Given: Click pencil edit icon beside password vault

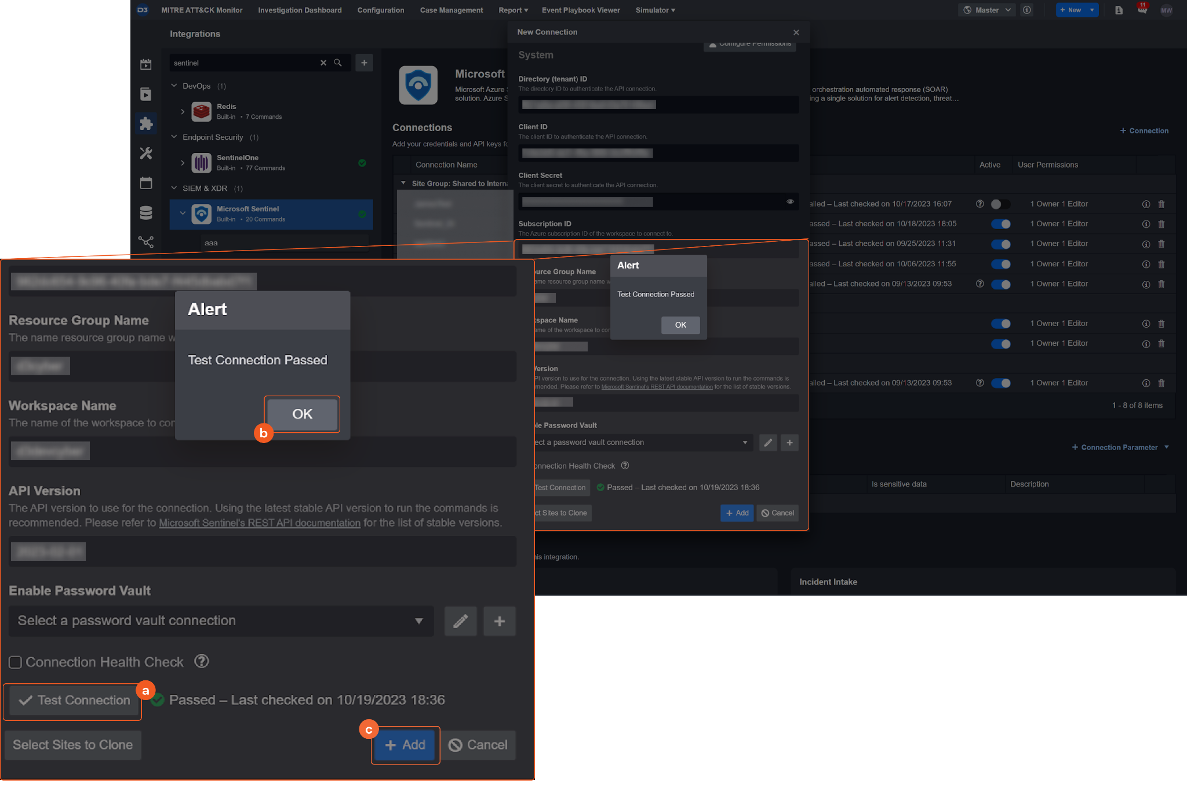Looking at the screenshot, I should point(460,621).
